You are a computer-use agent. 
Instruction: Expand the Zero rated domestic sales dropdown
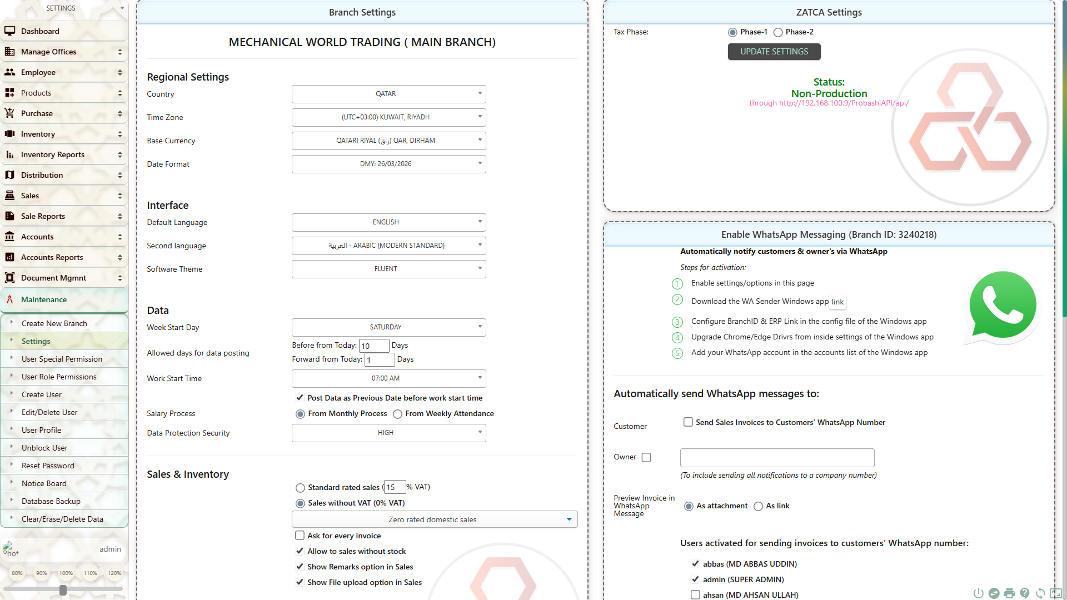(x=435, y=519)
